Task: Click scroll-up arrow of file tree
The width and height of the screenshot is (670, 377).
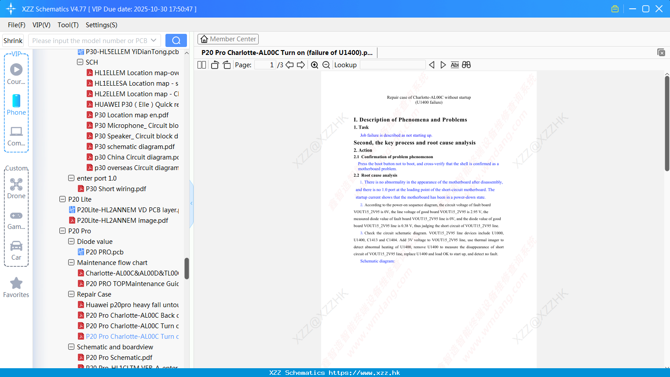Action: click(187, 53)
